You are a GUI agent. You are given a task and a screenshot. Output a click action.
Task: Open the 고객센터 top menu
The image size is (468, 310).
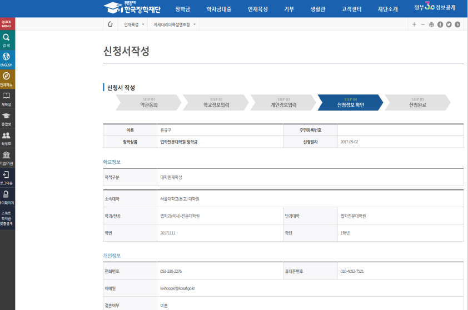tap(352, 9)
